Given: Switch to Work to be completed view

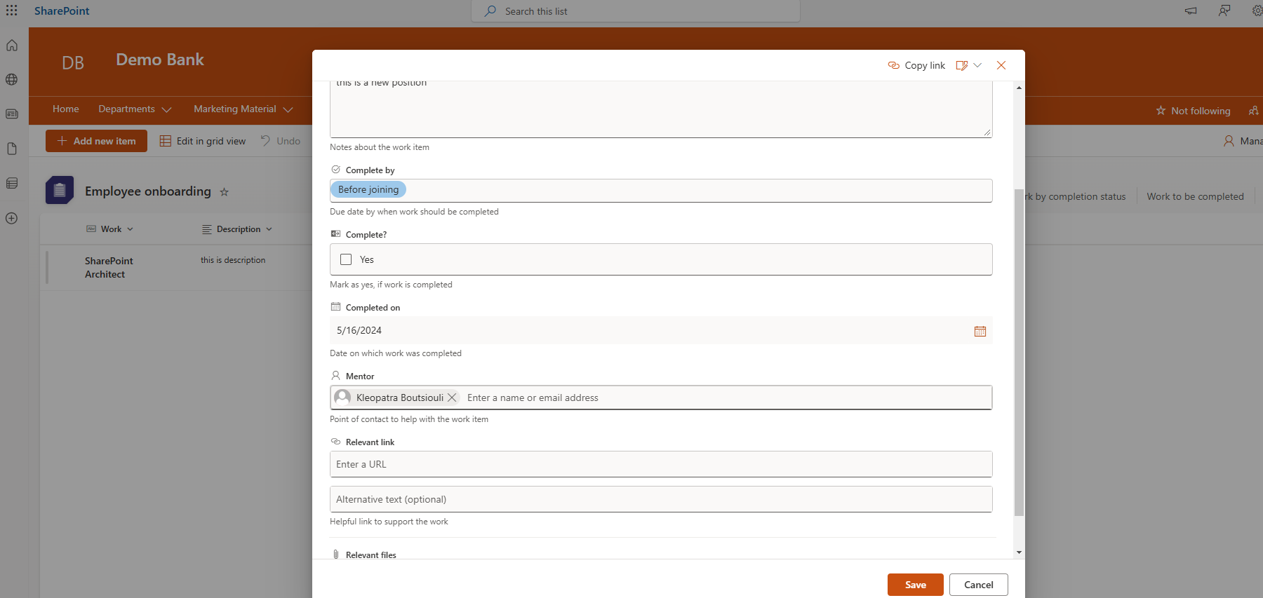Looking at the screenshot, I should point(1195,196).
